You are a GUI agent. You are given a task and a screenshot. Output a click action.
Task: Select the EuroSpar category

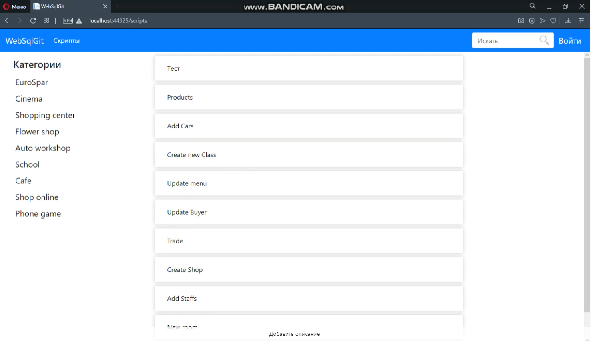(x=32, y=82)
